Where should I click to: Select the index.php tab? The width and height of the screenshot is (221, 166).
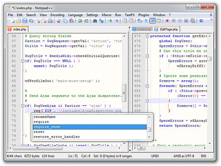[x=18, y=29]
